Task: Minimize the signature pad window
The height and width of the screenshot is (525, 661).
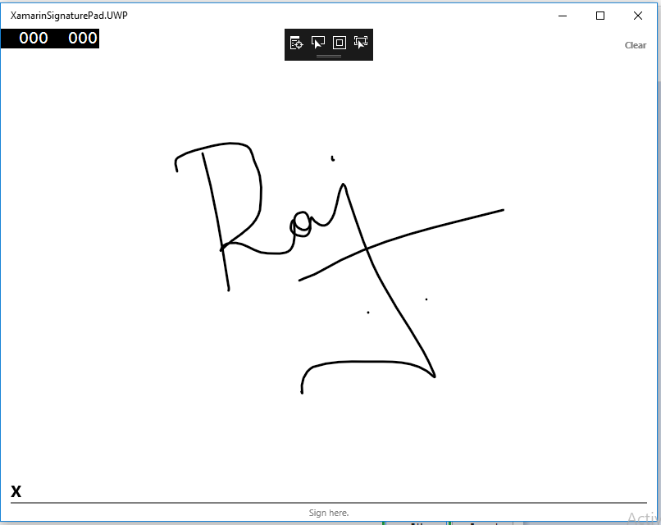Action: coord(562,15)
